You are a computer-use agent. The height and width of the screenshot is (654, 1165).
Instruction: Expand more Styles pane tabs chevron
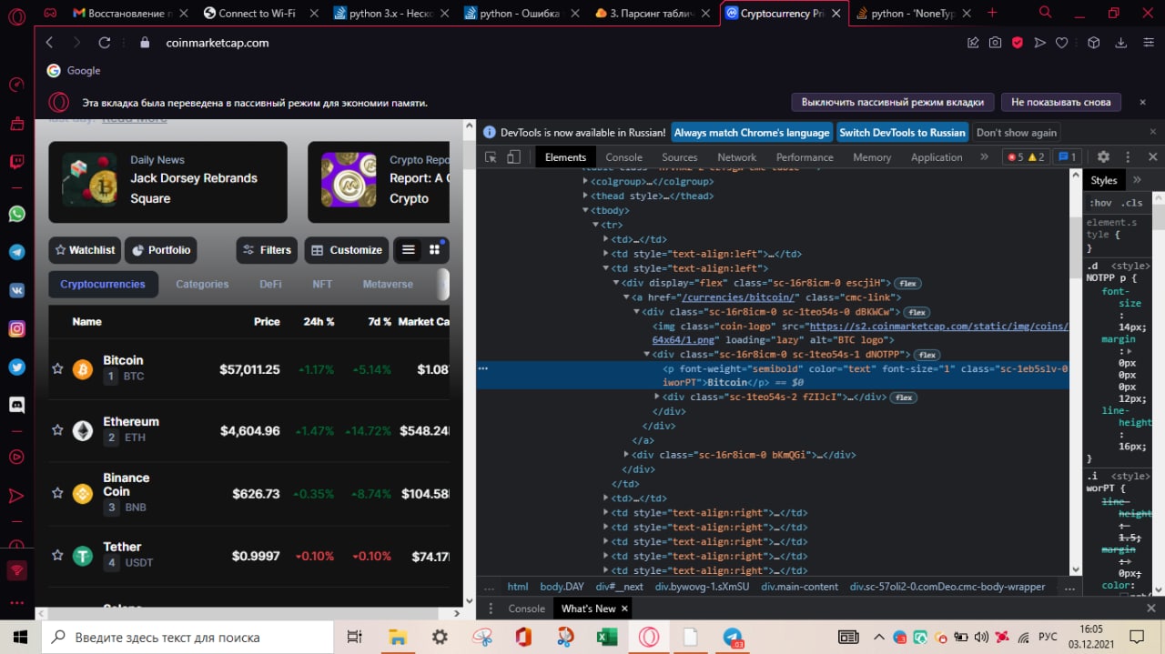point(1137,180)
